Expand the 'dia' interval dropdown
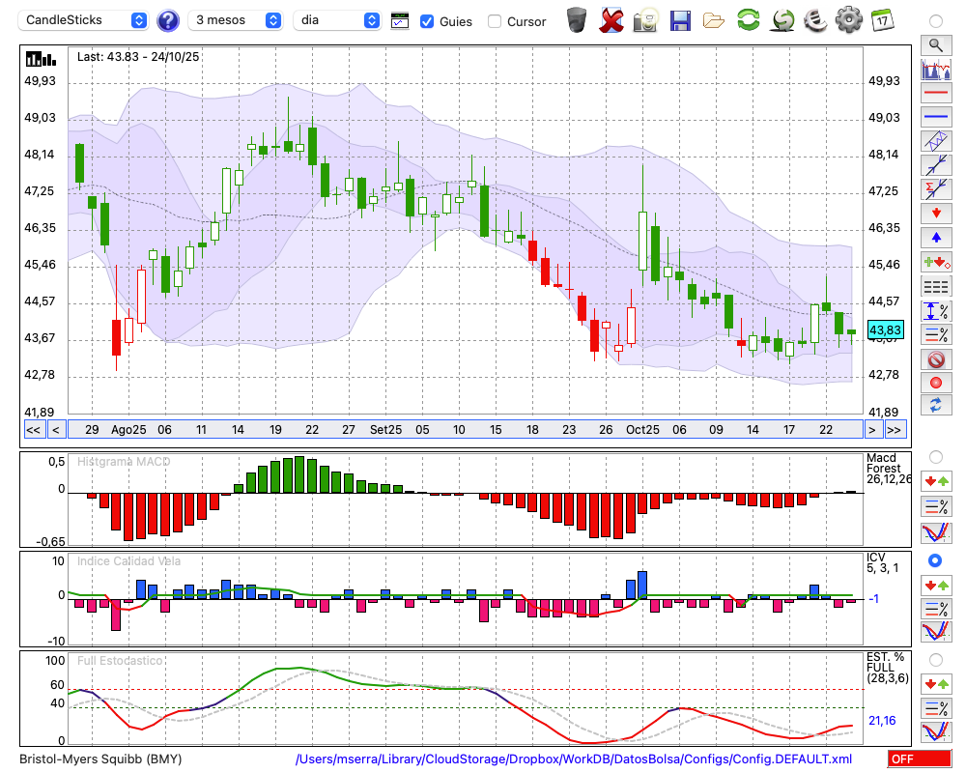The image size is (966, 773). click(337, 20)
